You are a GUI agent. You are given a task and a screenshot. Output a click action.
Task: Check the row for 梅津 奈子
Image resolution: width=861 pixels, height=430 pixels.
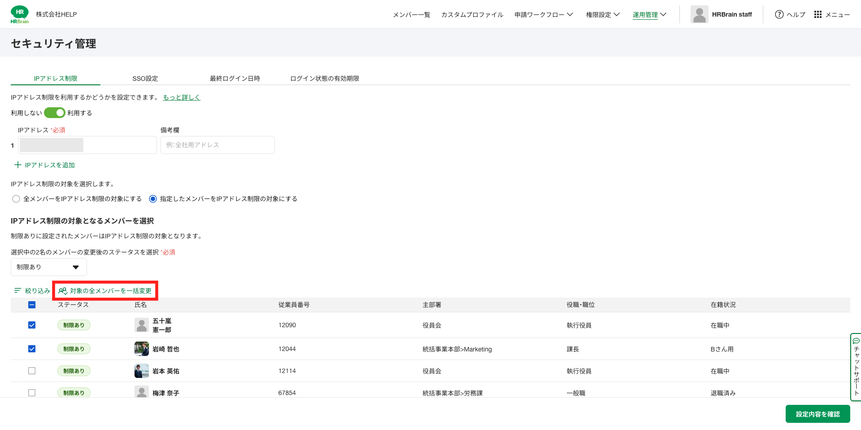pos(32,393)
